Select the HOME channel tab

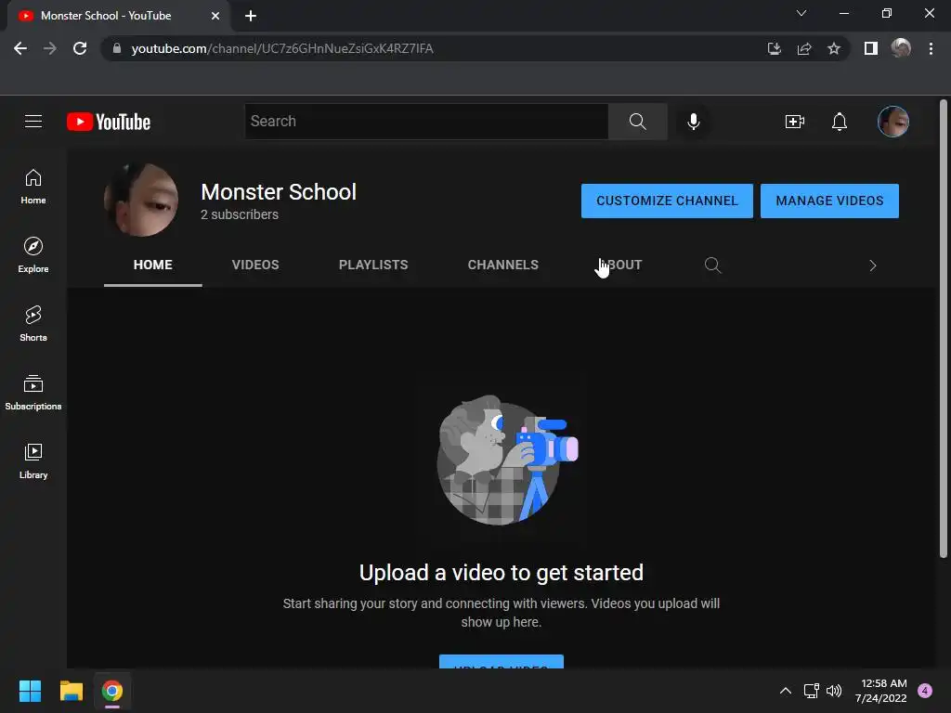point(153,265)
